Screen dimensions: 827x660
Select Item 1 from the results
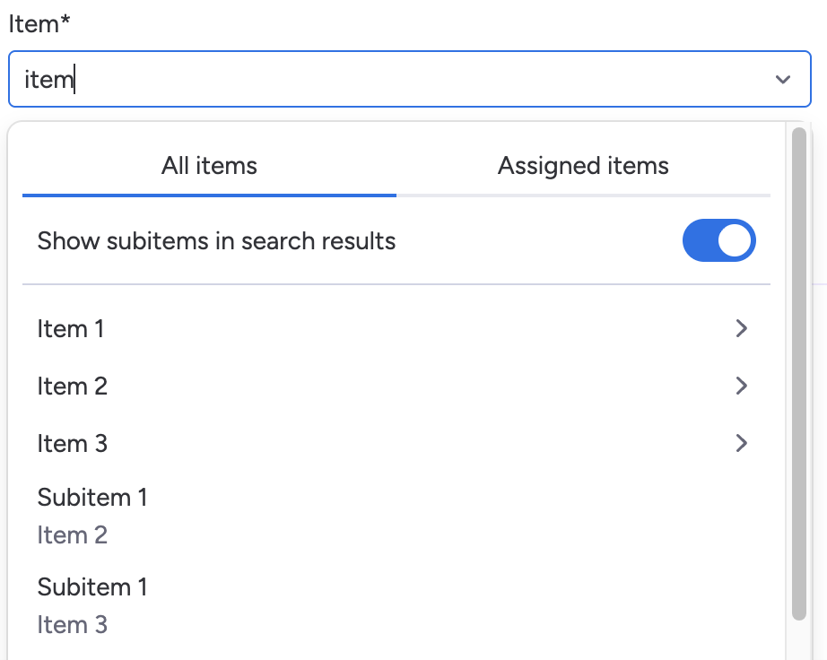71,329
